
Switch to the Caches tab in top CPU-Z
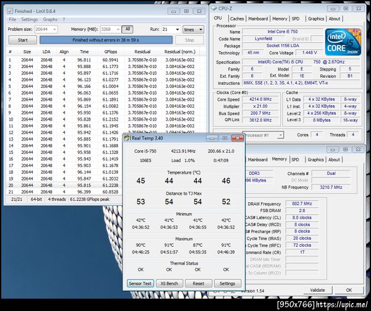pos(237,19)
